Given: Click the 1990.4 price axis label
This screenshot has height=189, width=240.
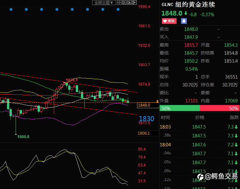Looking at the screenshot, I should click(144, 7).
